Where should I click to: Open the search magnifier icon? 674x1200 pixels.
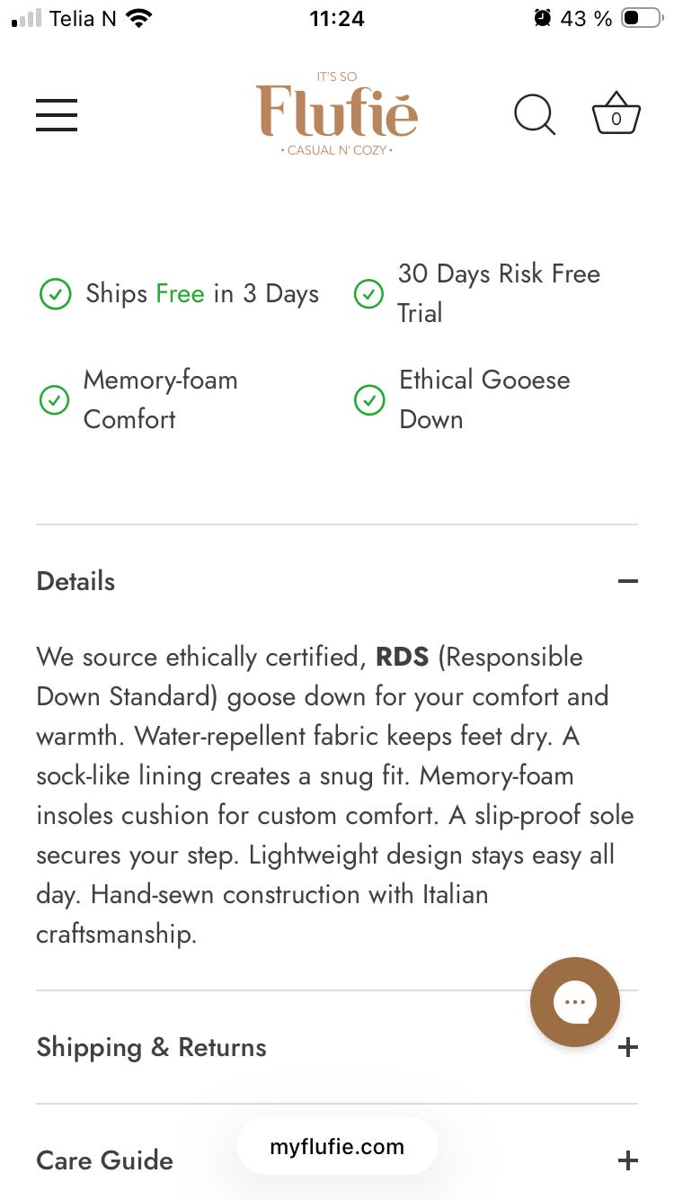(535, 115)
